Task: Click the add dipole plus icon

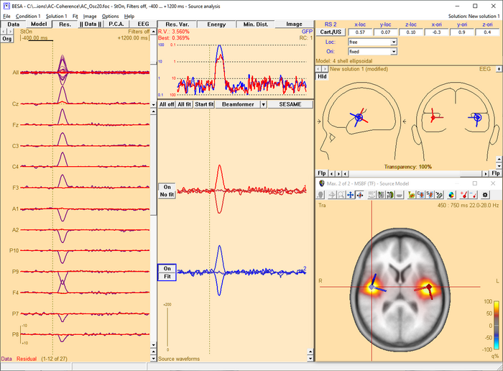Action: click(463, 195)
